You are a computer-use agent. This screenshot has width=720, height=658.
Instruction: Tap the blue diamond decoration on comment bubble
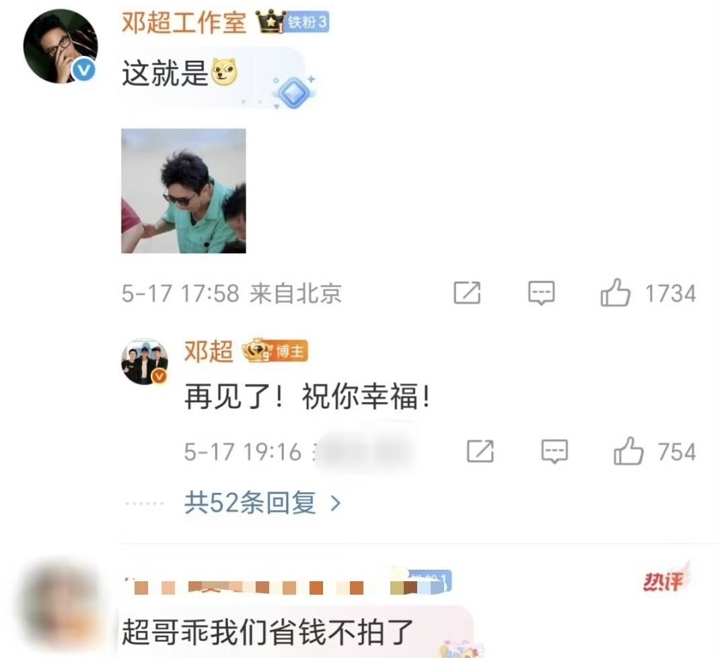point(294,92)
